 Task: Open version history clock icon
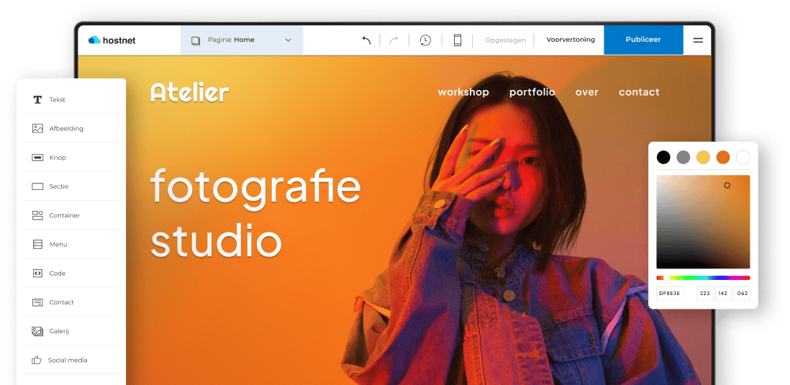pyautogui.click(x=425, y=40)
